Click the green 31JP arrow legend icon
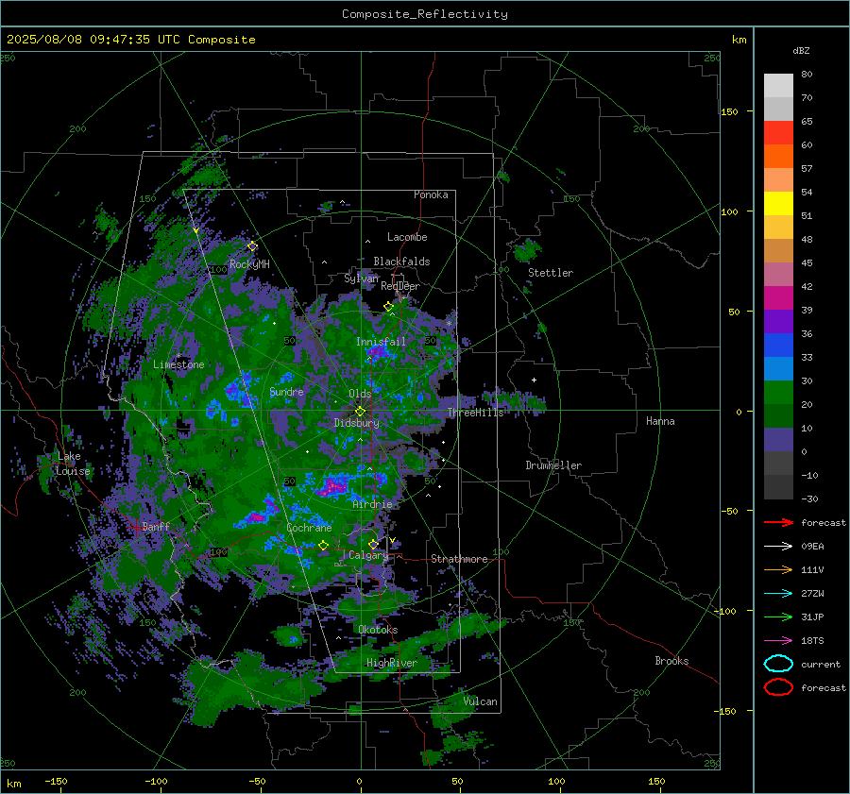This screenshot has height=794, width=850. point(778,617)
